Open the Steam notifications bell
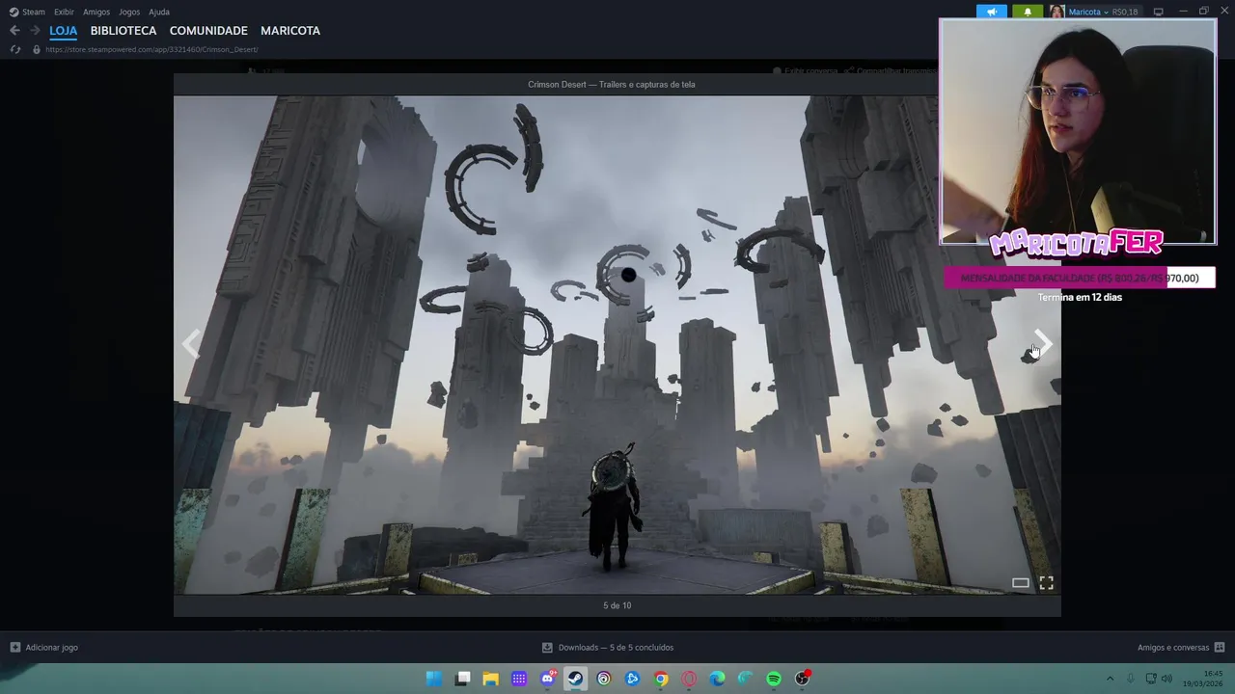 [1028, 12]
